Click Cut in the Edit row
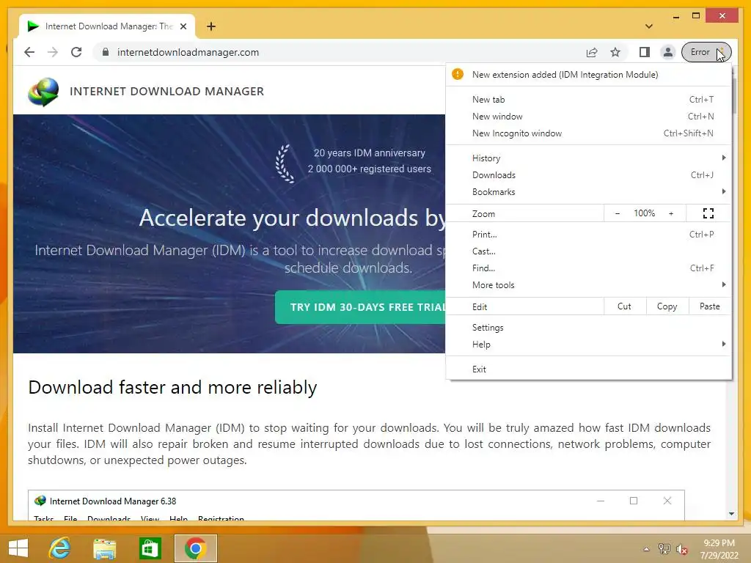Image resolution: width=751 pixels, height=563 pixels. pyautogui.click(x=625, y=306)
